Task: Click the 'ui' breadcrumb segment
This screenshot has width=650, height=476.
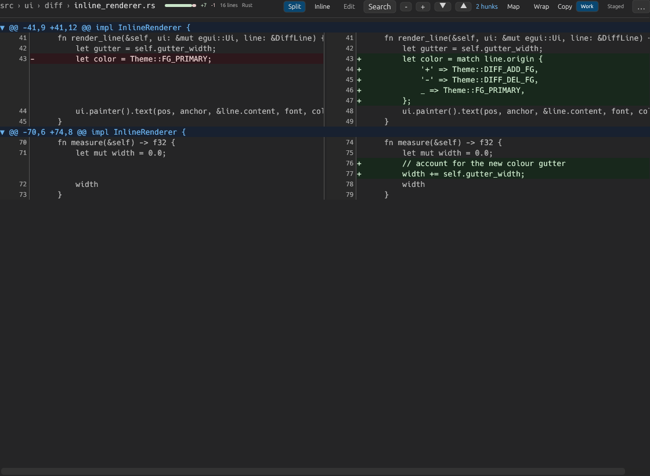Action: point(28,6)
